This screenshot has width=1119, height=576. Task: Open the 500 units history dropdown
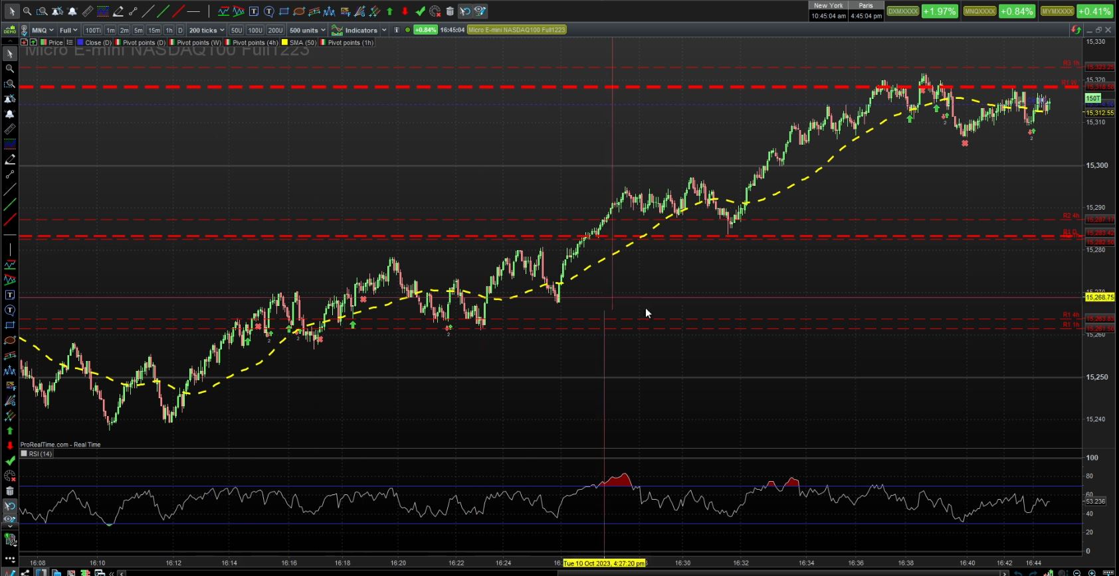[307, 30]
